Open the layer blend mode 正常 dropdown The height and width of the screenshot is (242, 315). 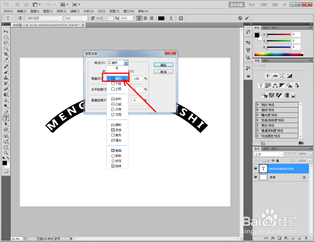click(x=281, y=154)
